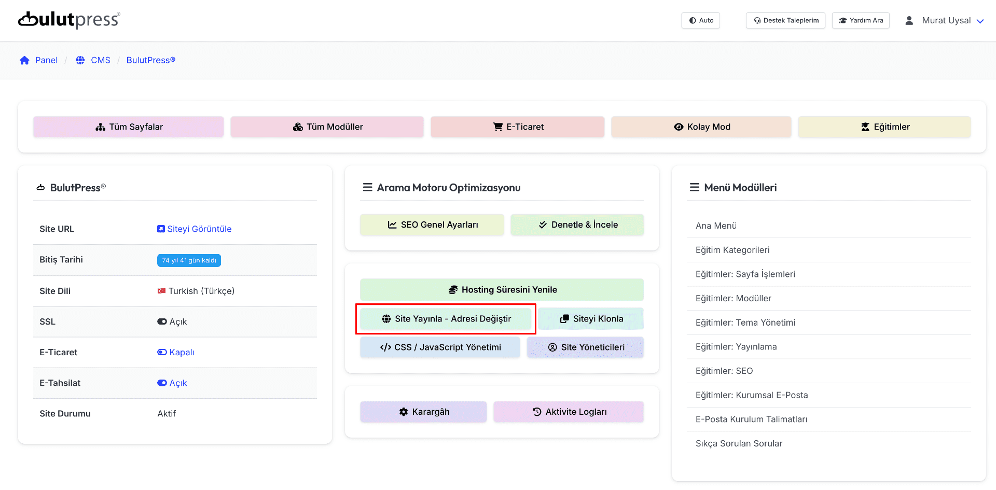Expand the Arama Motoru Optimizasyonu menu icon

point(367,188)
